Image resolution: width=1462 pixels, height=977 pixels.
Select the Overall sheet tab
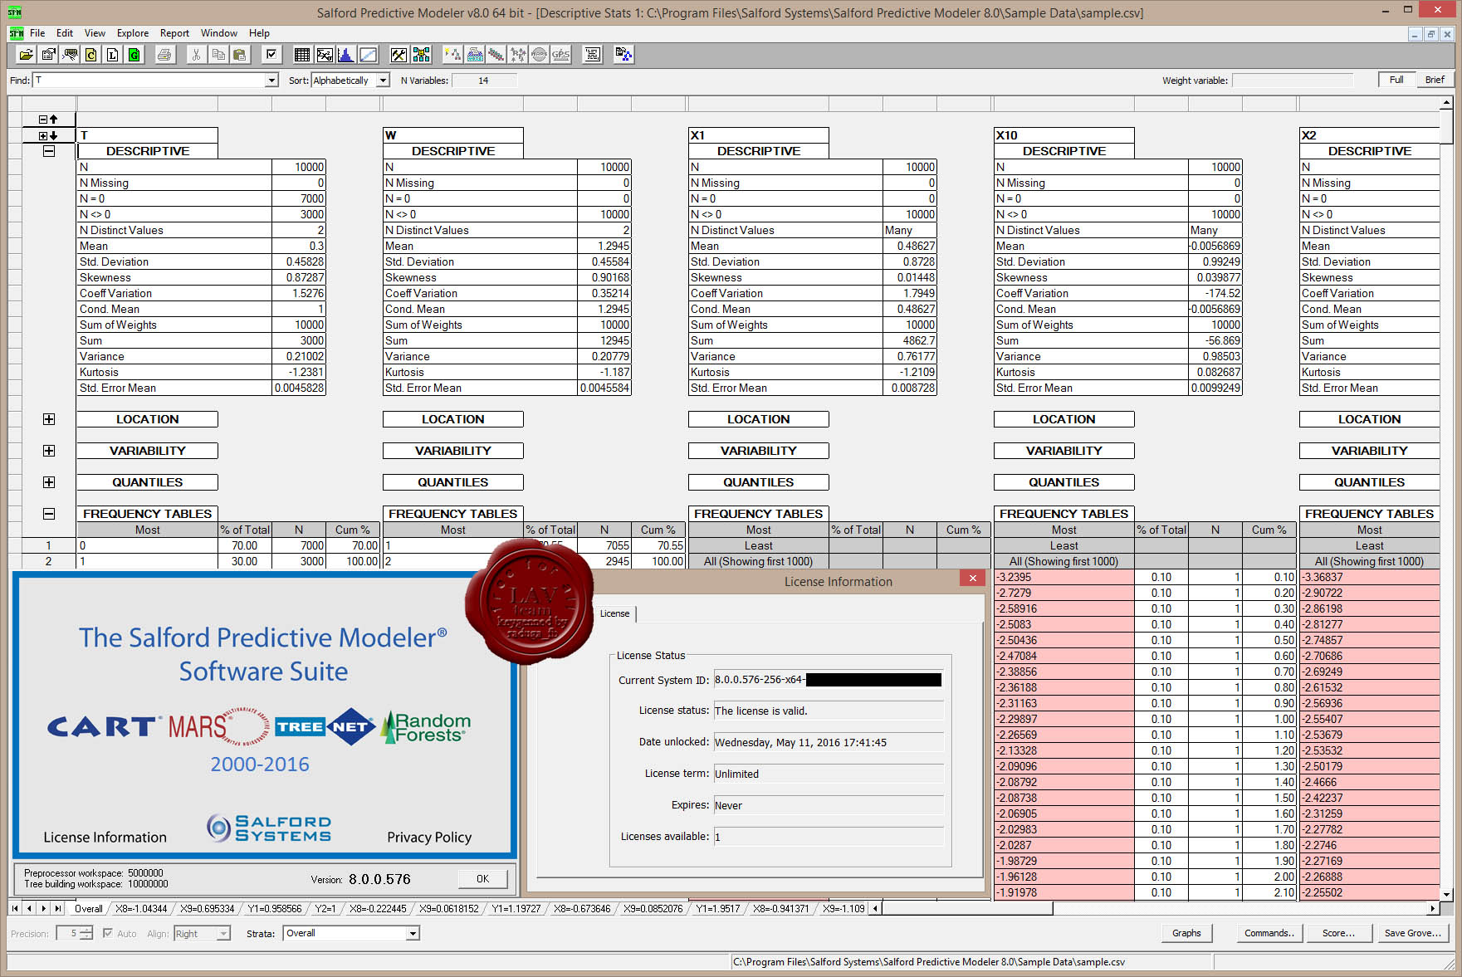click(x=88, y=909)
